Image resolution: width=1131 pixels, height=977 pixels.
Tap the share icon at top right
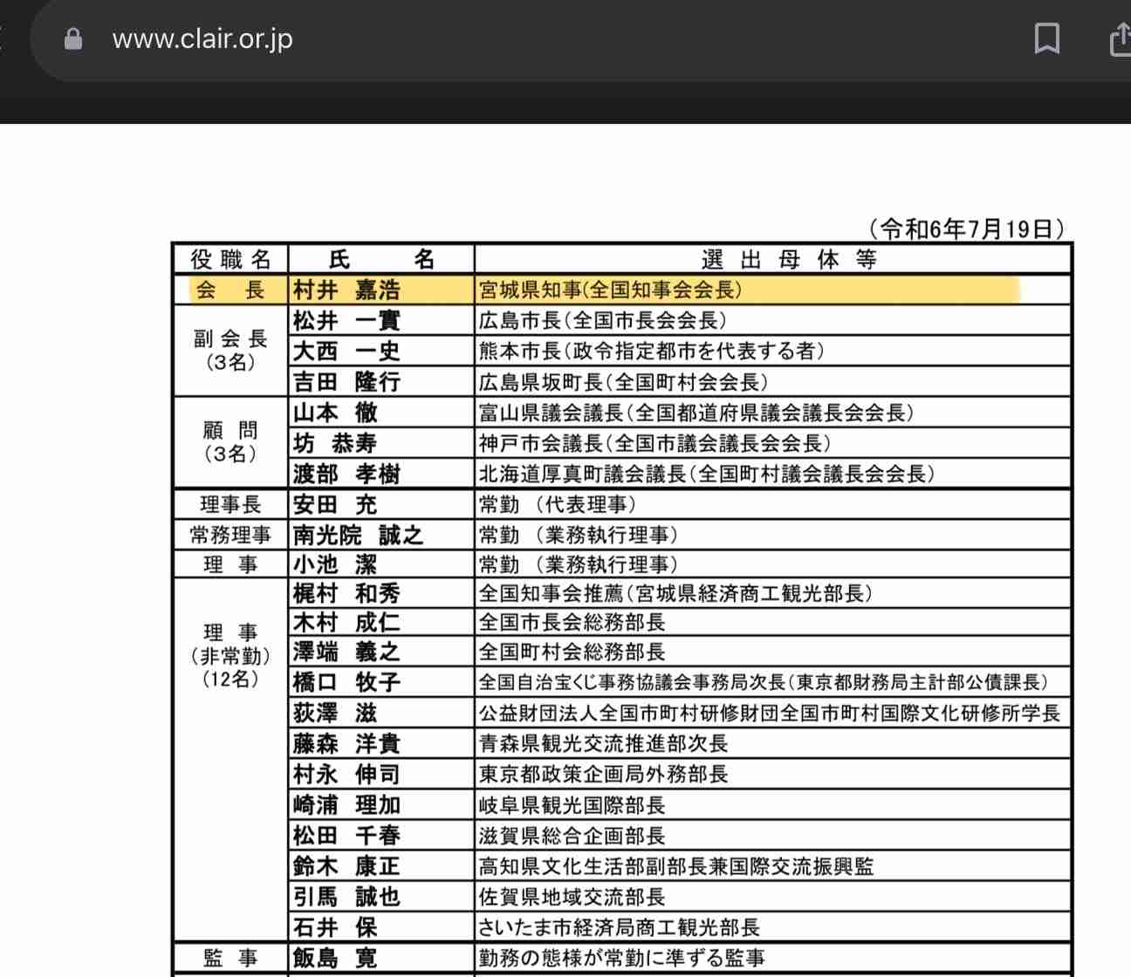coord(1120,39)
